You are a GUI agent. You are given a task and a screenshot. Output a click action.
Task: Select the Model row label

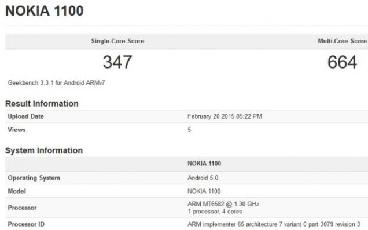pos(17,191)
